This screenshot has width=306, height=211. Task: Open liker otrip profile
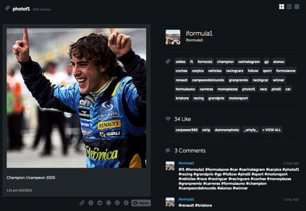tap(206, 130)
